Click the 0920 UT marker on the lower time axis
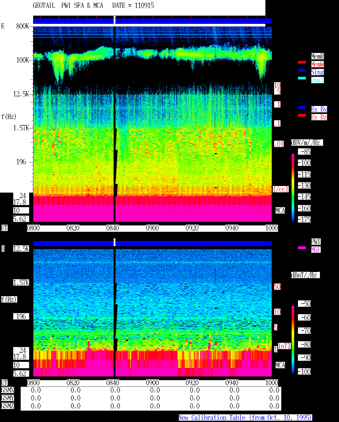The width and height of the screenshot is (339, 422). tap(192, 383)
